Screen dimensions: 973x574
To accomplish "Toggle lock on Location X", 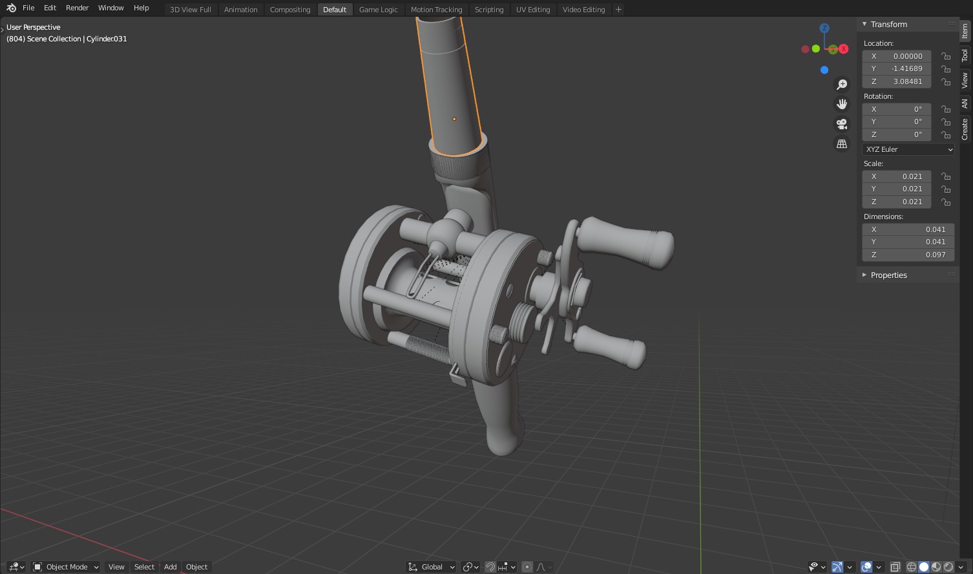I will click(x=946, y=56).
